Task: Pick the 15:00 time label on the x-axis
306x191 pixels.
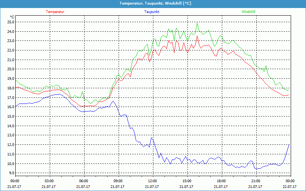Action: tap(187, 181)
